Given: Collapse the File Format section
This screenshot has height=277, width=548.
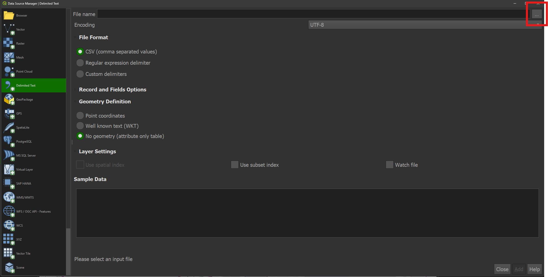Looking at the screenshot, I should 75,37.
